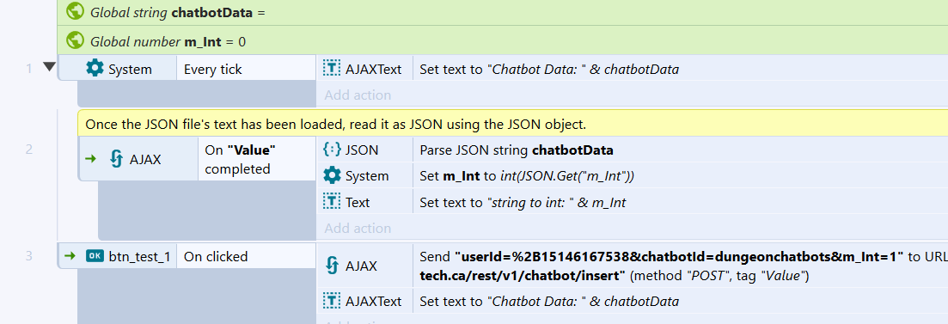This screenshot has height=324, width=948.
Task: Click the System gear icon in Set m_Int action
Action: pyautogui.click(x=331, y=176)
